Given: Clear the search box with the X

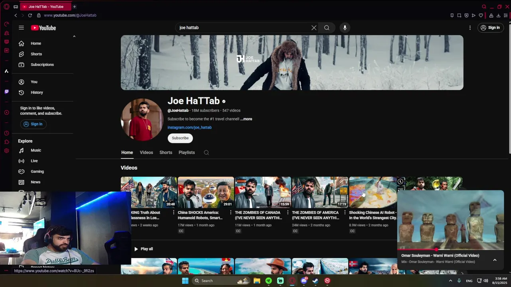Looking at the screenshot, I should 314,28.
